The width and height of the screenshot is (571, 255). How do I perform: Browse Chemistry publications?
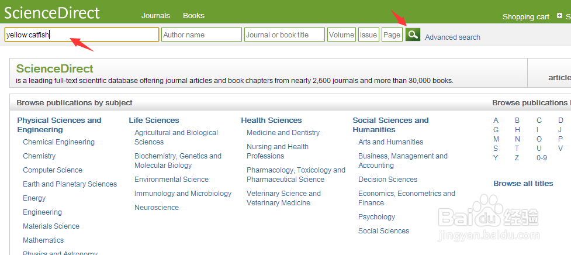39,156
